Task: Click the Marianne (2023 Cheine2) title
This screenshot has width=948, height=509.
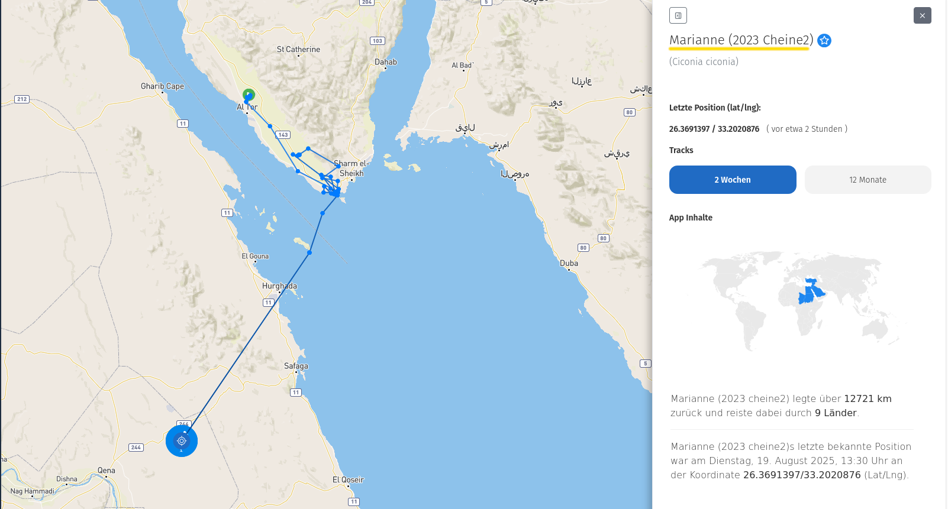Action: pos(741,40)
